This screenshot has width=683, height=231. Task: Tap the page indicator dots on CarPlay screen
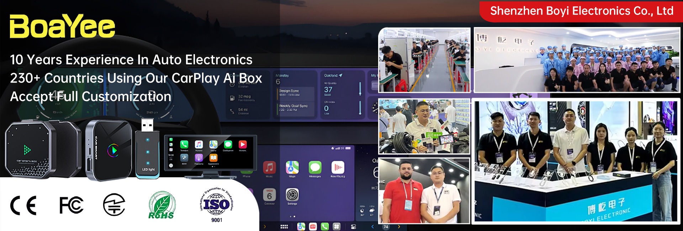[x=292, y=216]
